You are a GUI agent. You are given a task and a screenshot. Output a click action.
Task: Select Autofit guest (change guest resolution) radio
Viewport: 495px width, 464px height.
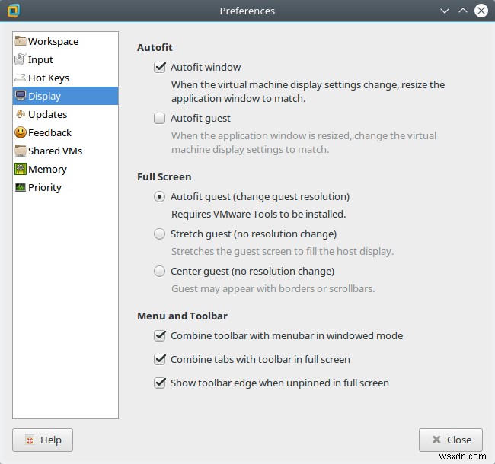tap(159, 197)
